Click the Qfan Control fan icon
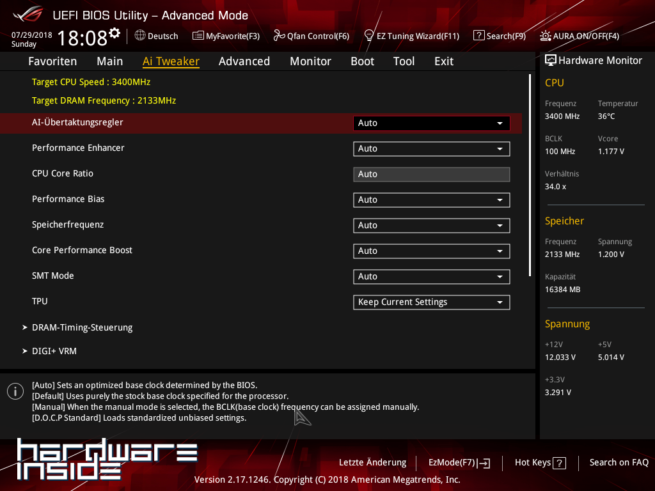Image resolution: width=655 pixels, height=491 pixels. (x=279, y=36)
